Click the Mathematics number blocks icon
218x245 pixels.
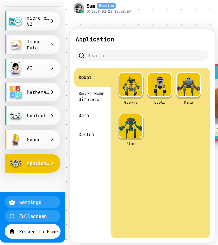[16, 92]
